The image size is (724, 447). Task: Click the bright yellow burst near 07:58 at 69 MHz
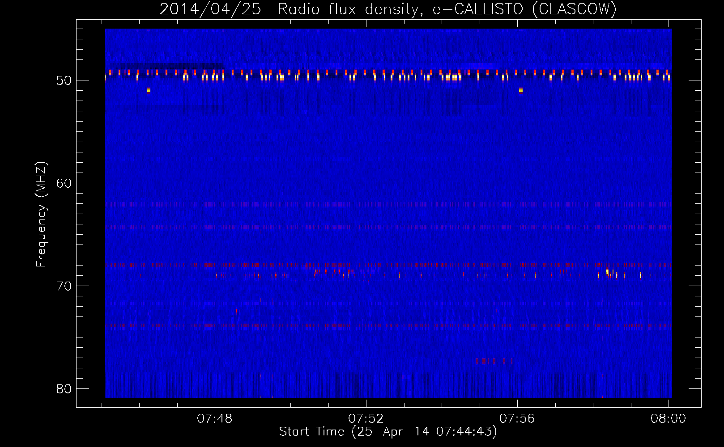tap(608, 272)
